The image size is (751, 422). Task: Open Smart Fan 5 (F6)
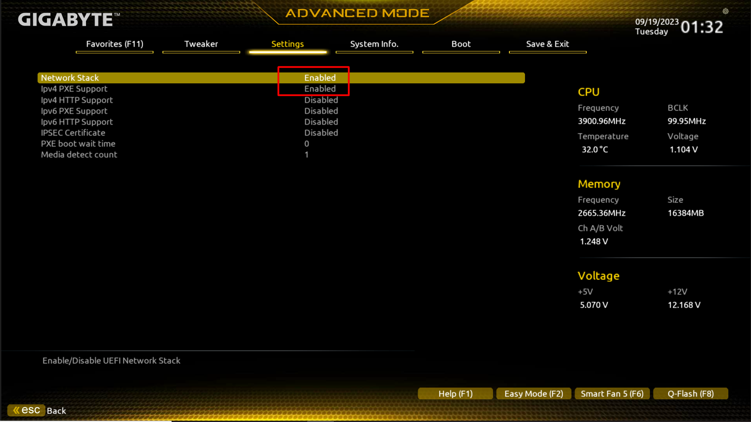pyautogui.click(x=612, y=393)
